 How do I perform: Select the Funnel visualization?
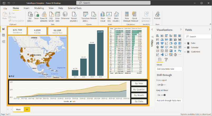[162, 43]
